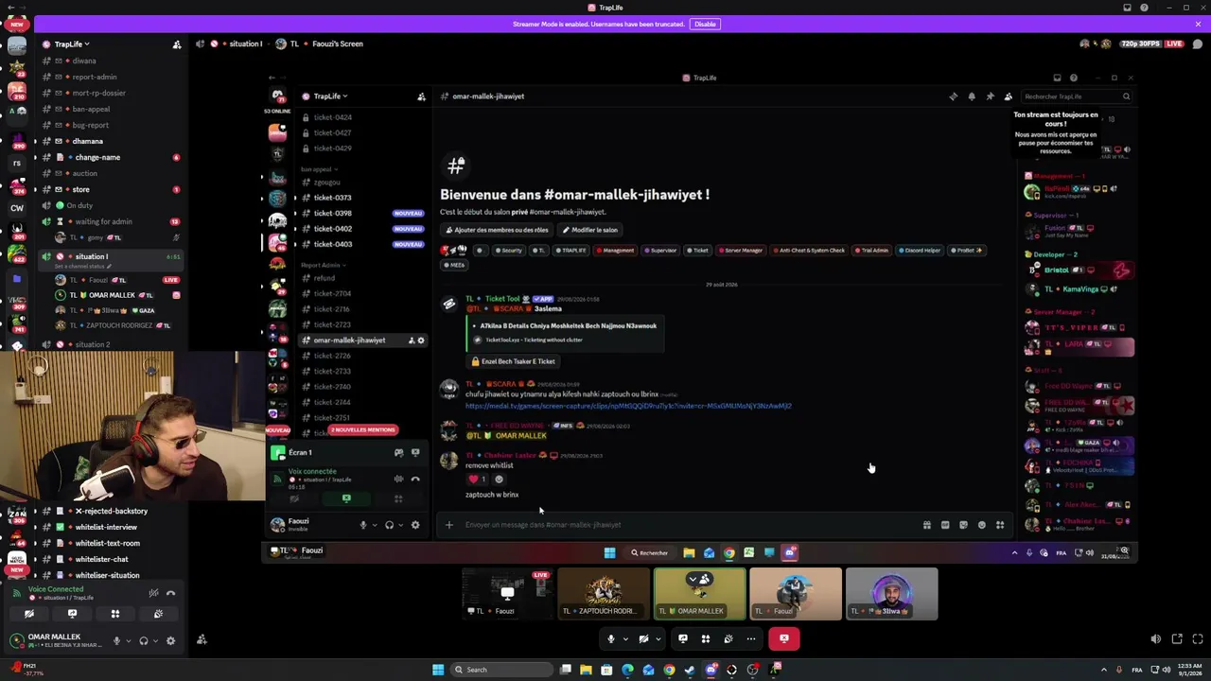Open User Settings gear in outer Discord
This screenshot has width=1211, height=681.
pyautogui.click(x=170, y=640)
